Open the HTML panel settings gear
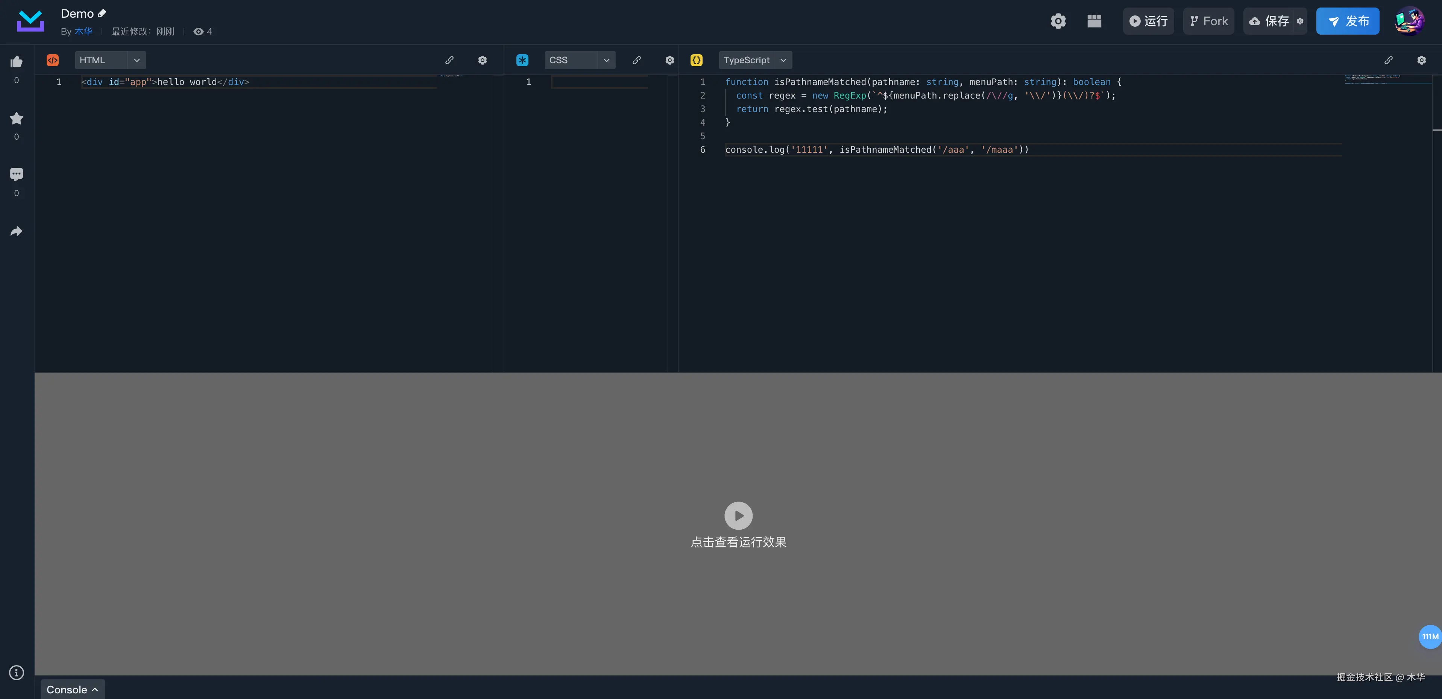 pos(482,60)
